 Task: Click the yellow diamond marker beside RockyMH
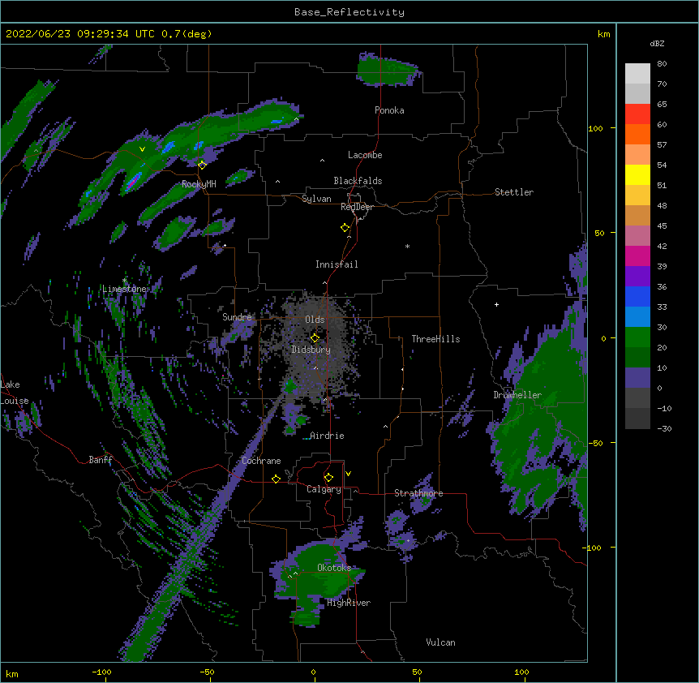coord(202,165)
